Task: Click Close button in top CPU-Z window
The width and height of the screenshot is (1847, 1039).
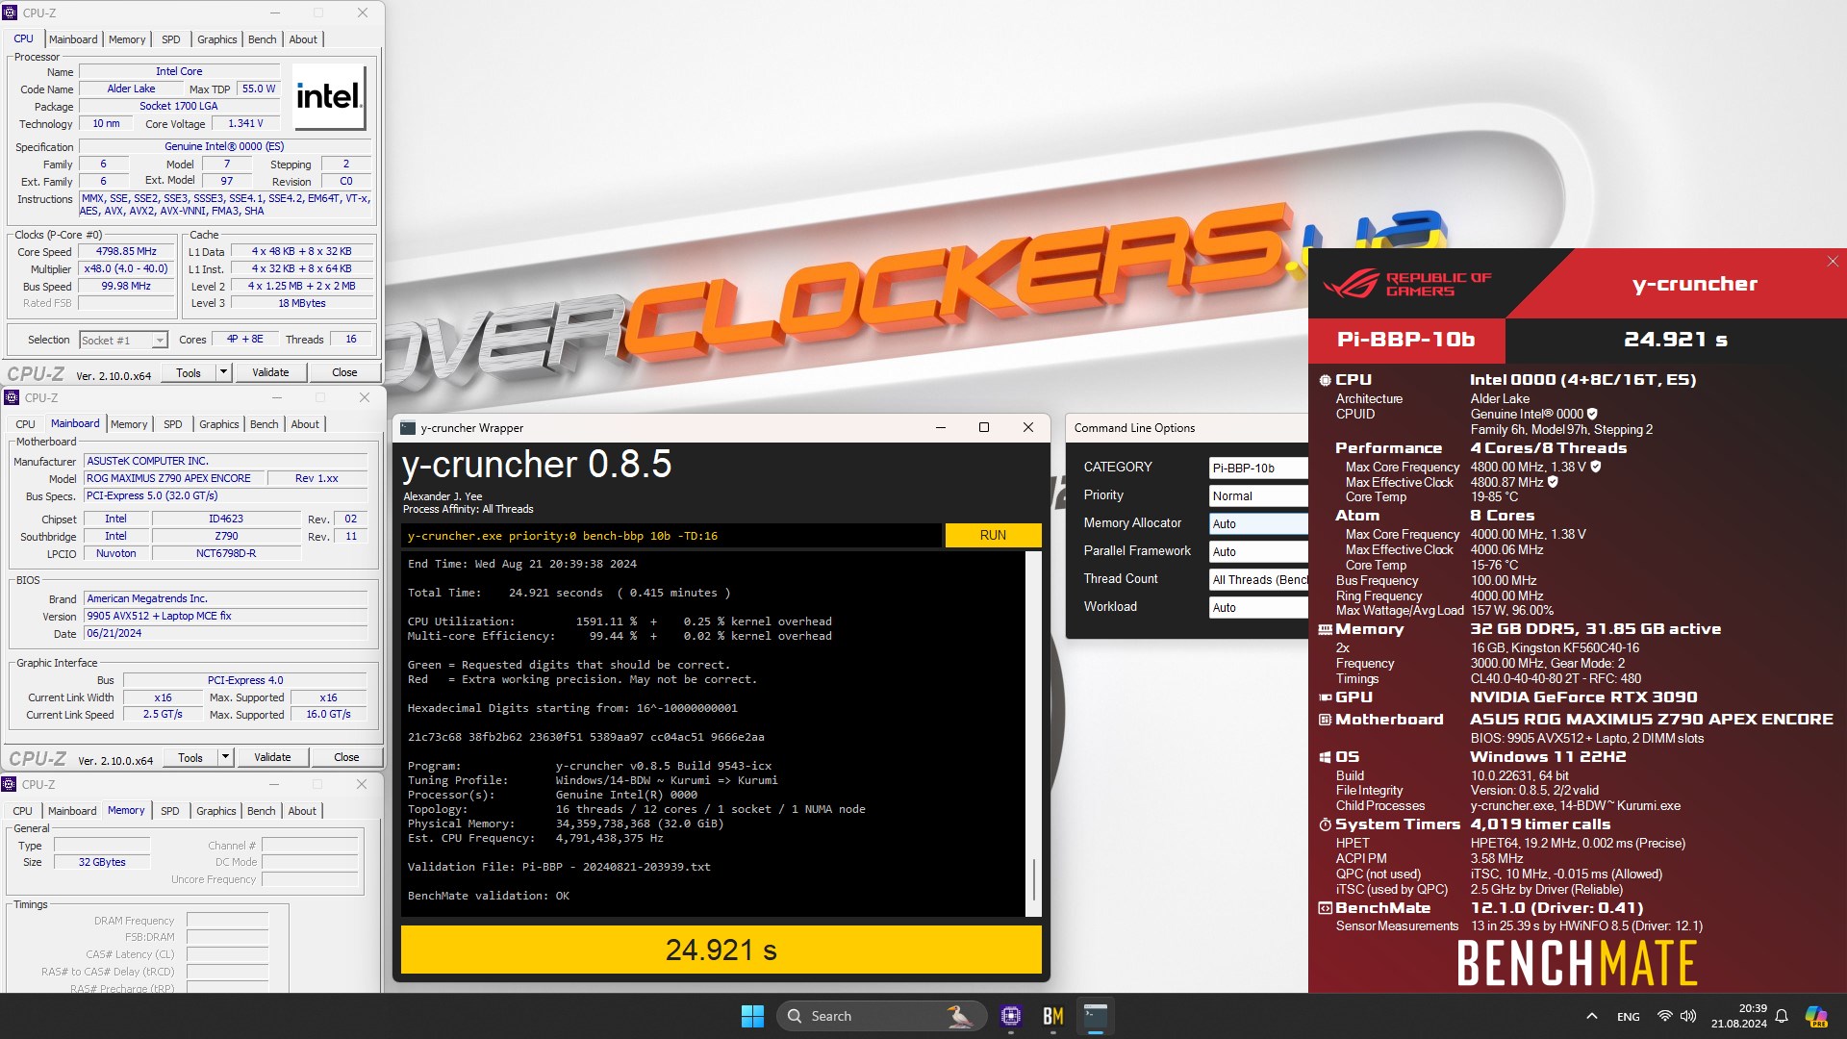Action: click(x=344, y=372)
